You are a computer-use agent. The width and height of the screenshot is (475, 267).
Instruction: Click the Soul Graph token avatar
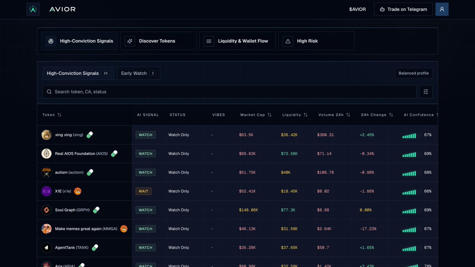46,210
